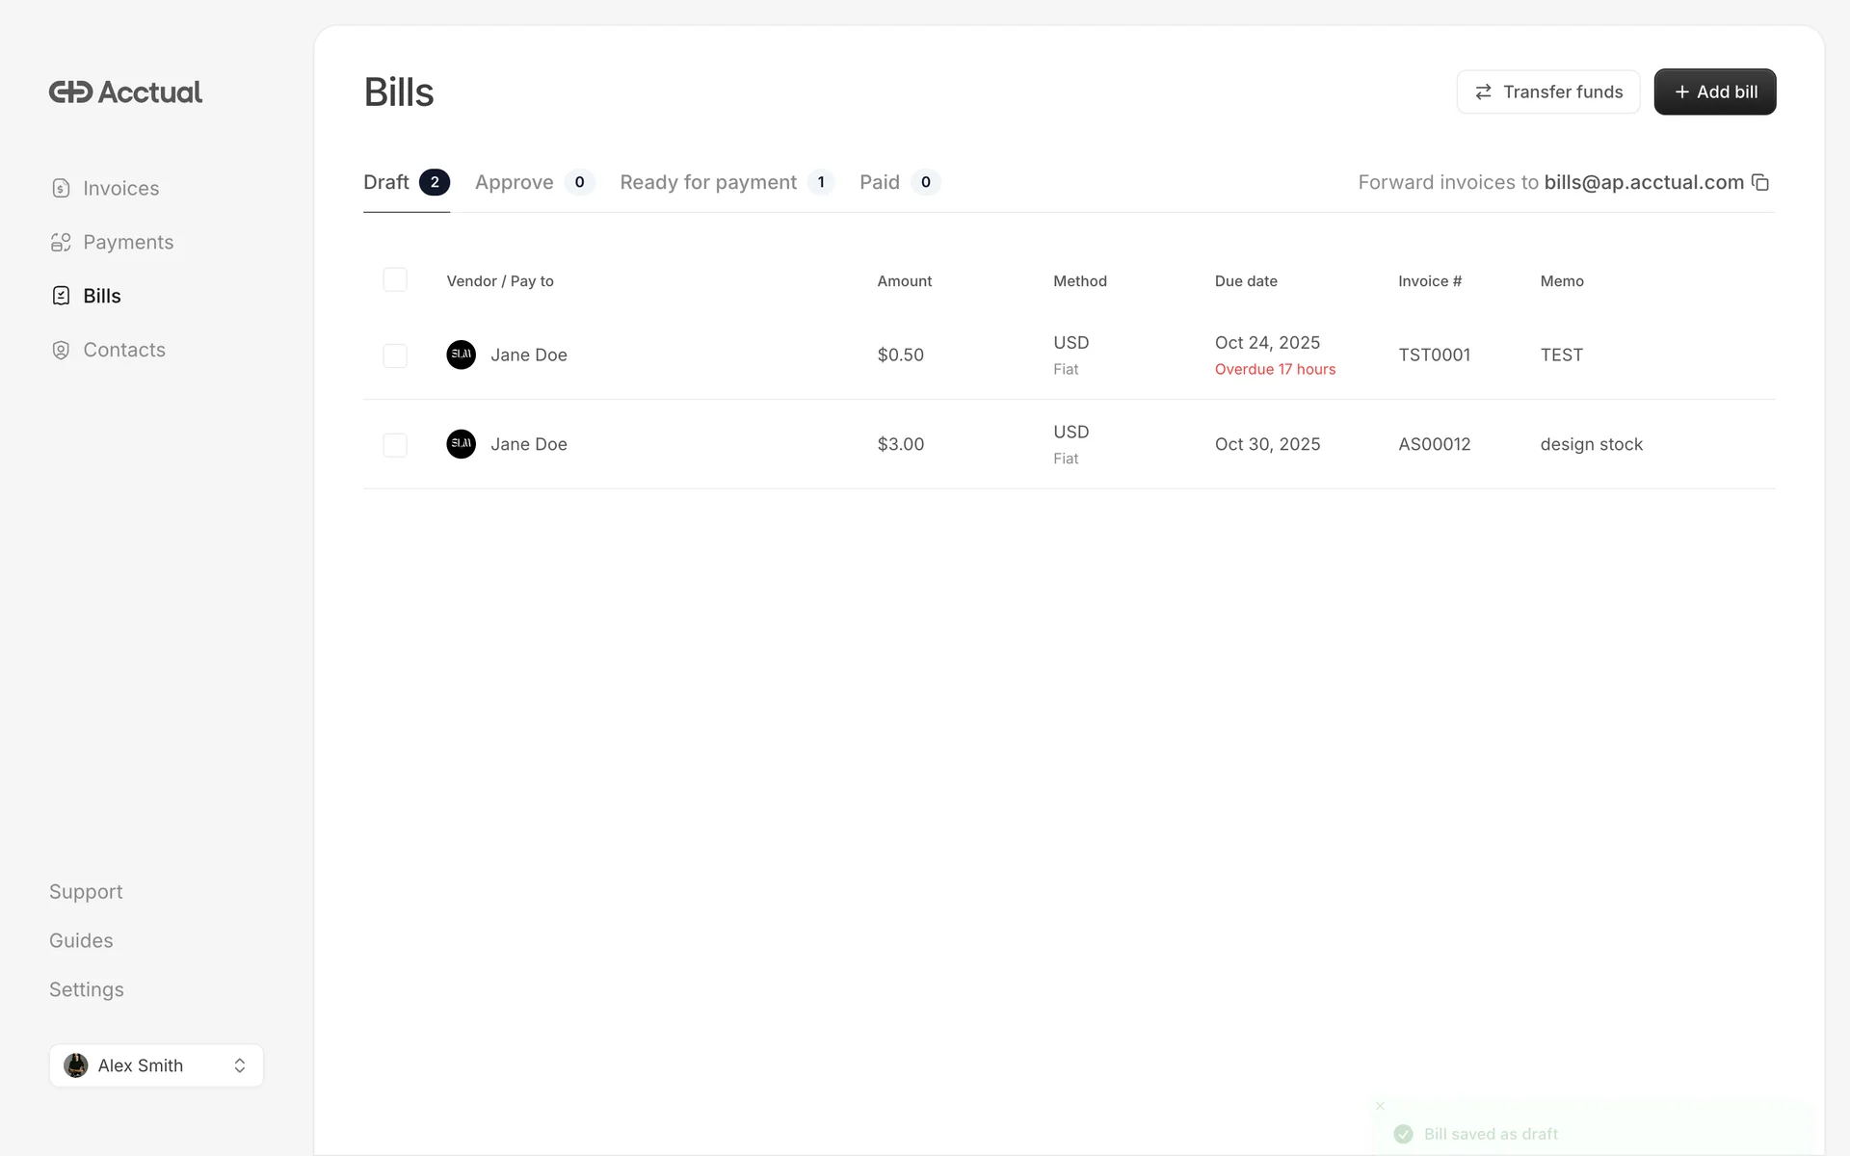
Task: Check the AS00012 bill checkbox
Action: (395, 445)
